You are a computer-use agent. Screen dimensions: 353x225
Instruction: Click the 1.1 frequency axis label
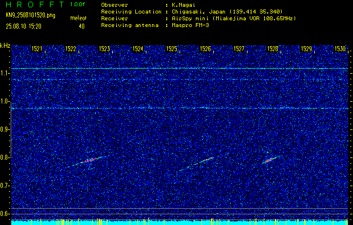click(x=4, y=73)
